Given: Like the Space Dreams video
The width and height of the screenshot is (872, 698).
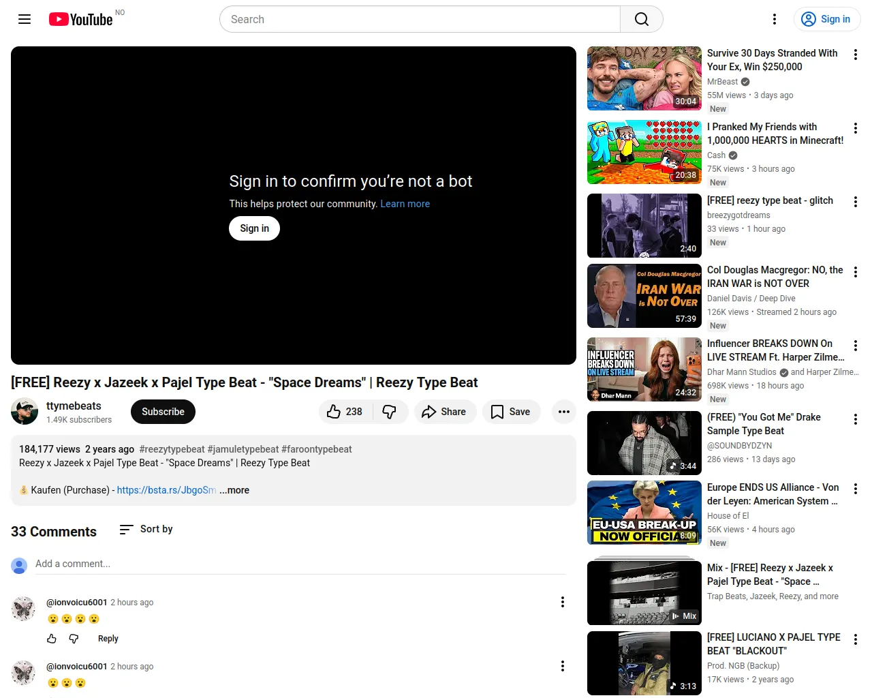Looking at the screenshot, I should (344, 412).
